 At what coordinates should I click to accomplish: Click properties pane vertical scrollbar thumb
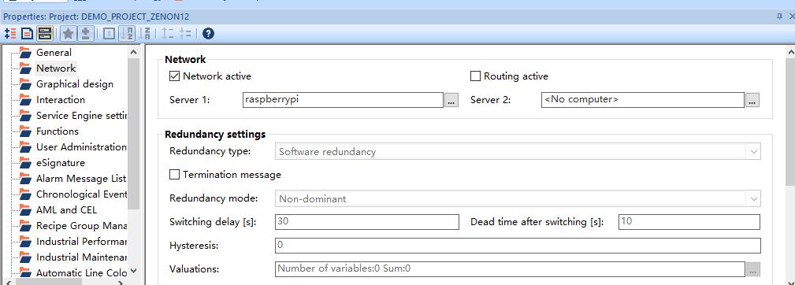coord(790,123)
